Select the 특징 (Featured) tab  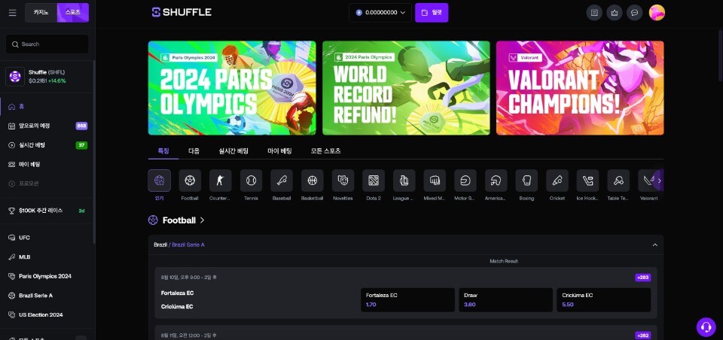click(163, 151)
